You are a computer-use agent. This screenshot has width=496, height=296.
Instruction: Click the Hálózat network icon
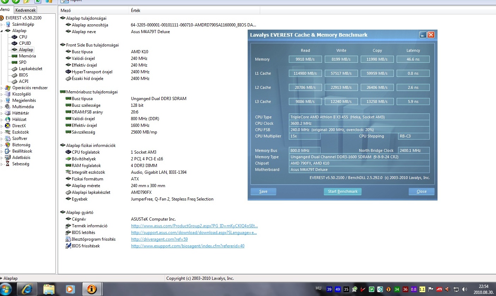point(8,119)
